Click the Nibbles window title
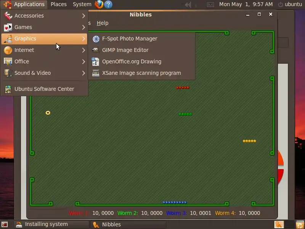The image size is (305, 229). tap(141, 15)
